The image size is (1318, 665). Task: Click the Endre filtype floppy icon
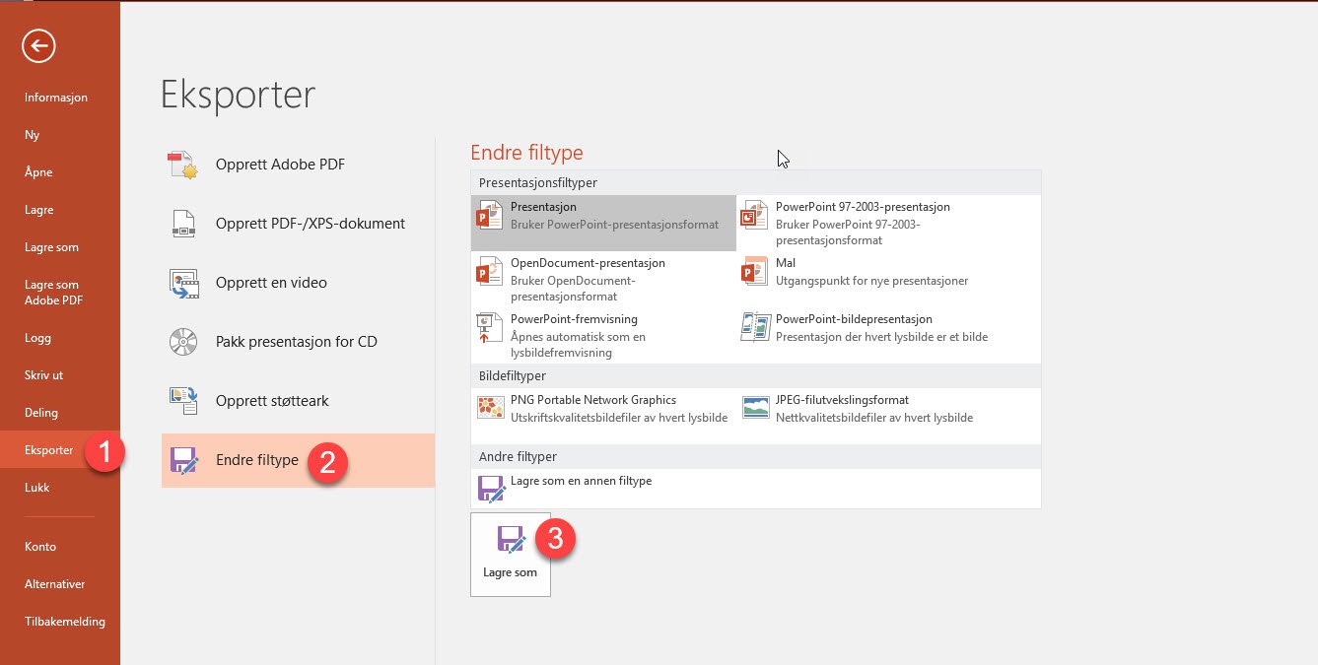tap(183, 460)
